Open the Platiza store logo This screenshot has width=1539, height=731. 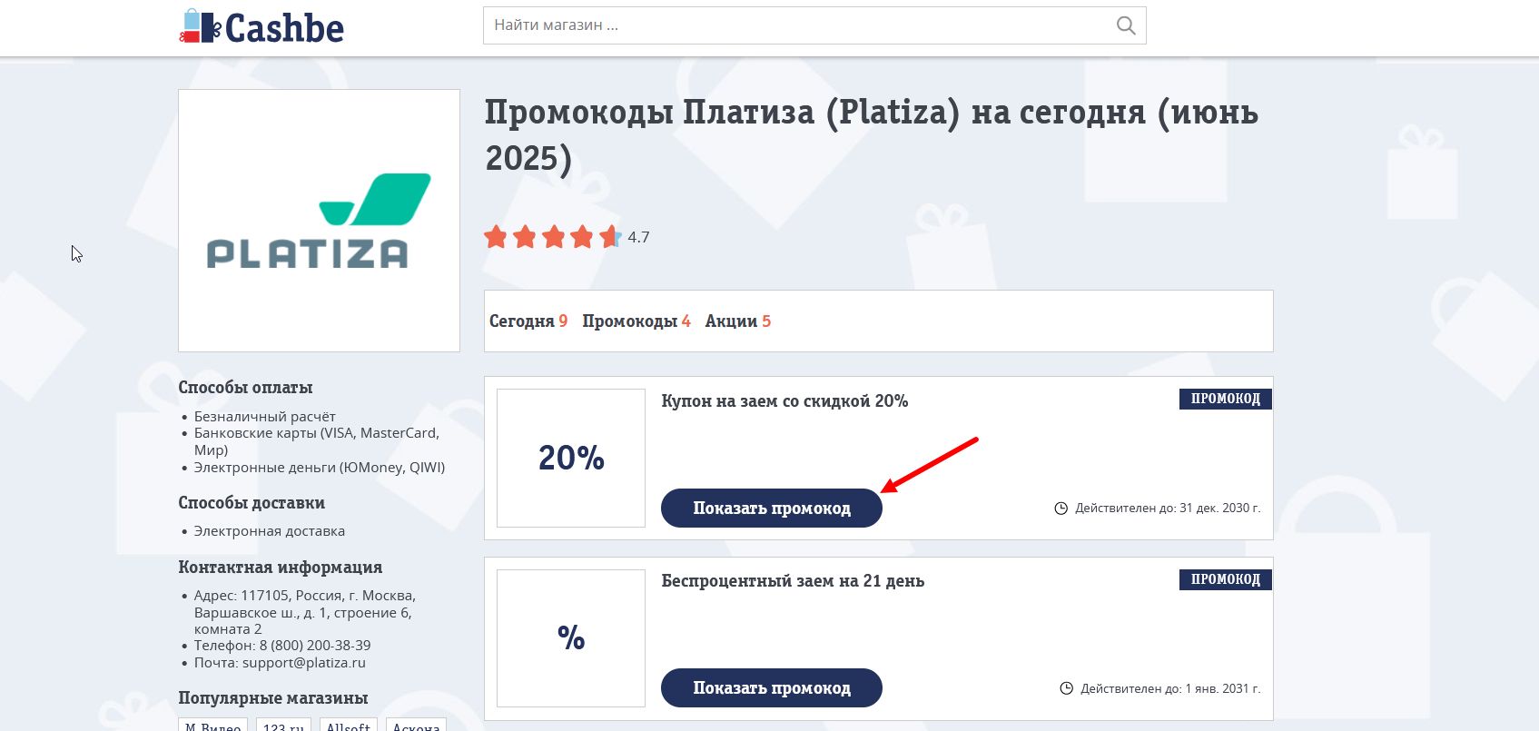[x=319, y=221]
